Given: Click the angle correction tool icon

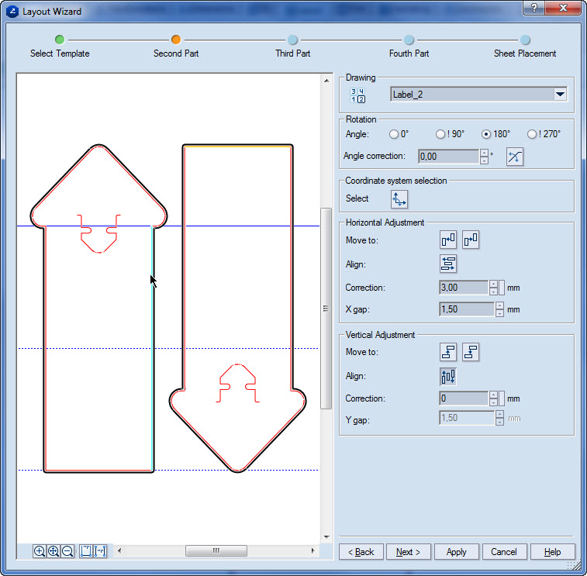Looking at the screenshot, I should (515, 157).
